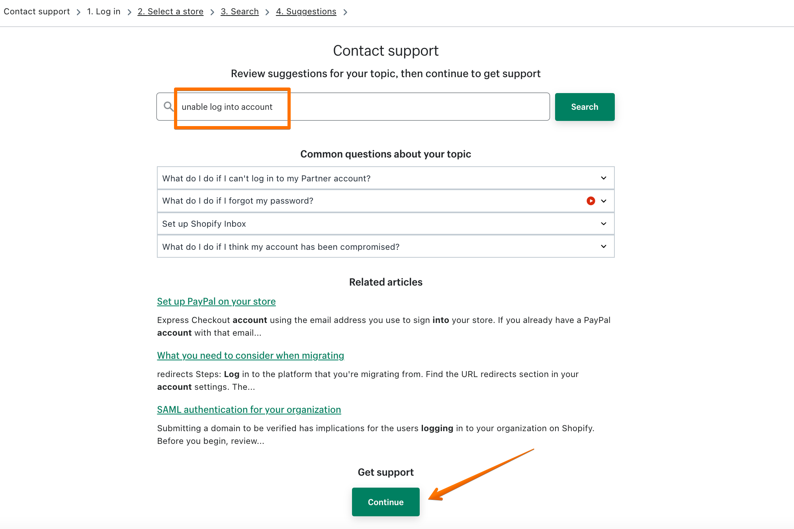Open the migrating considerations article

coord(250,356)
